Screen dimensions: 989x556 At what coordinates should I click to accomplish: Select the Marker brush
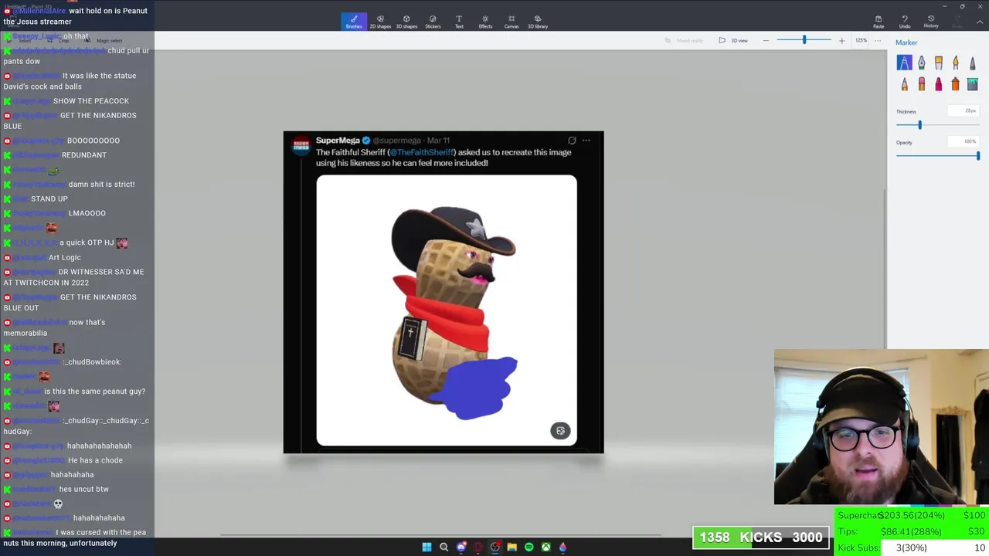click(x=905, y=63)
